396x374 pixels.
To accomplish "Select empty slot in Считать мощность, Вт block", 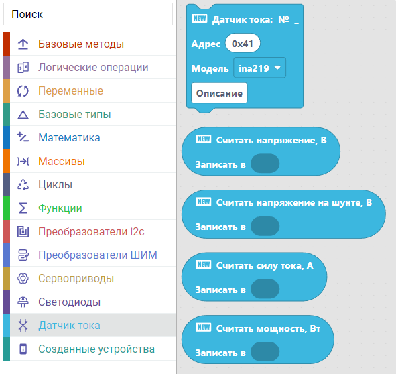I will [x=265, y=351].
